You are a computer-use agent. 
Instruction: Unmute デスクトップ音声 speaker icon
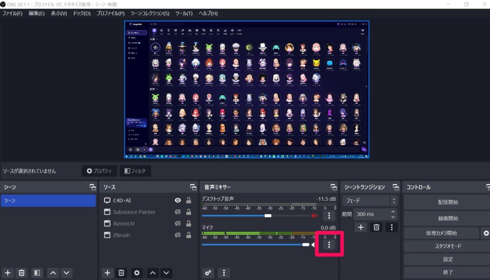(314, 215)
